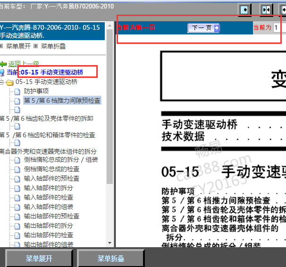
Task: Select 第5/第6档推力间隙预检查 tree item
Action: [62, 100]
